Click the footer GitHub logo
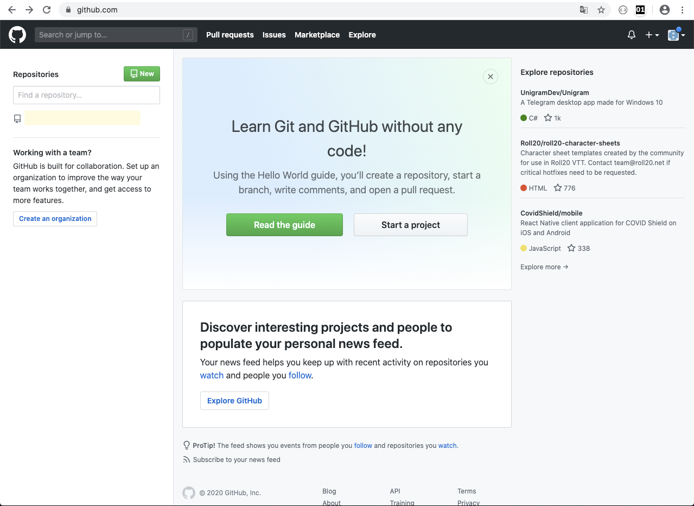694x506 pixels. click(x=189, y=493)
